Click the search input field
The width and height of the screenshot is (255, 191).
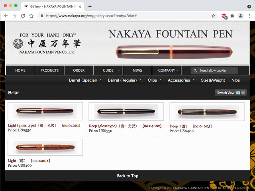tap(218, 70)
